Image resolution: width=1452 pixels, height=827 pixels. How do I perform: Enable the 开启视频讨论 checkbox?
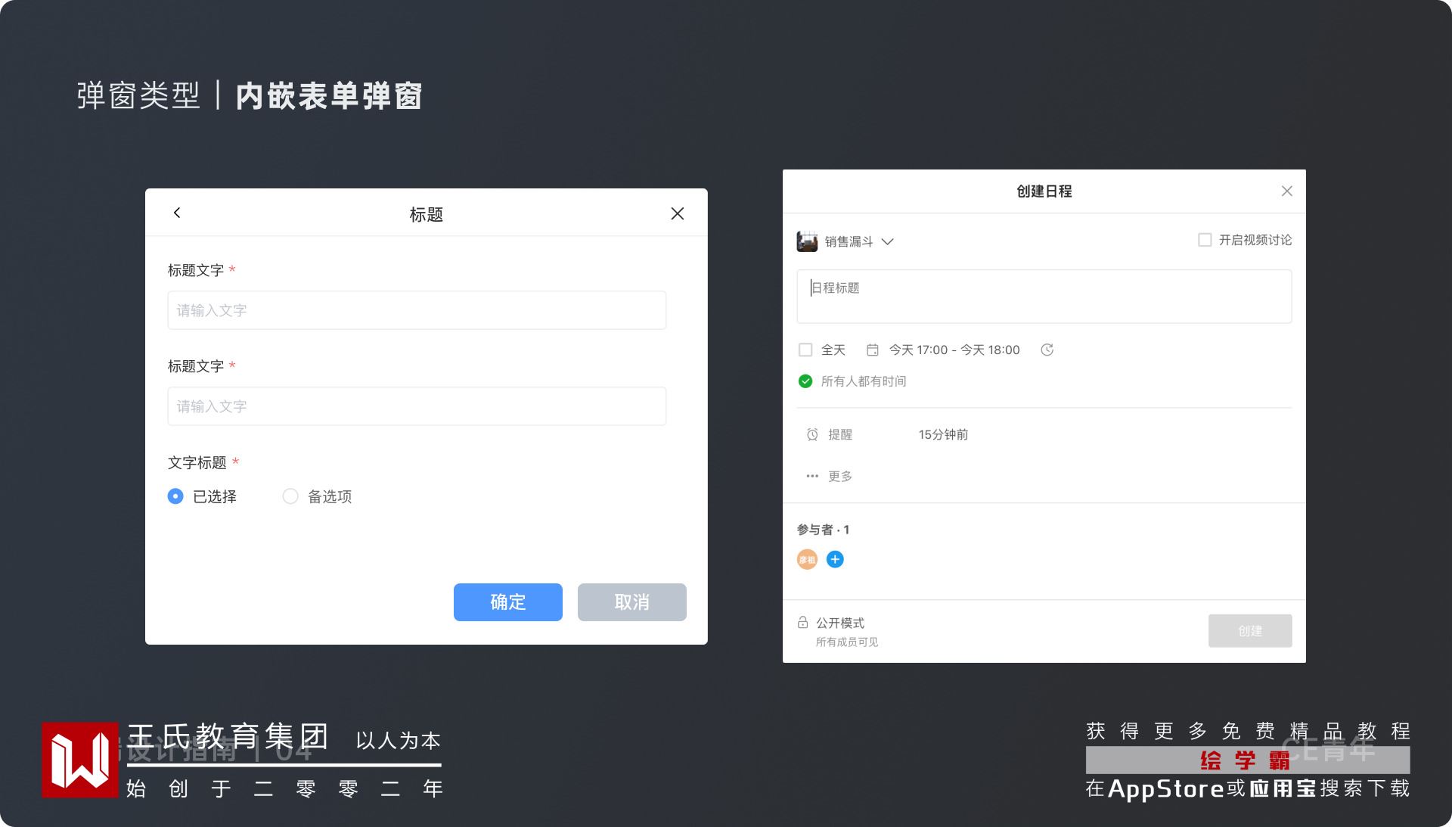1205,240
